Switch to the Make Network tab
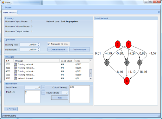162x119 pixels. [10, 12]
